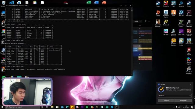Open the Origin desktop shortcut

click(158, 13)
